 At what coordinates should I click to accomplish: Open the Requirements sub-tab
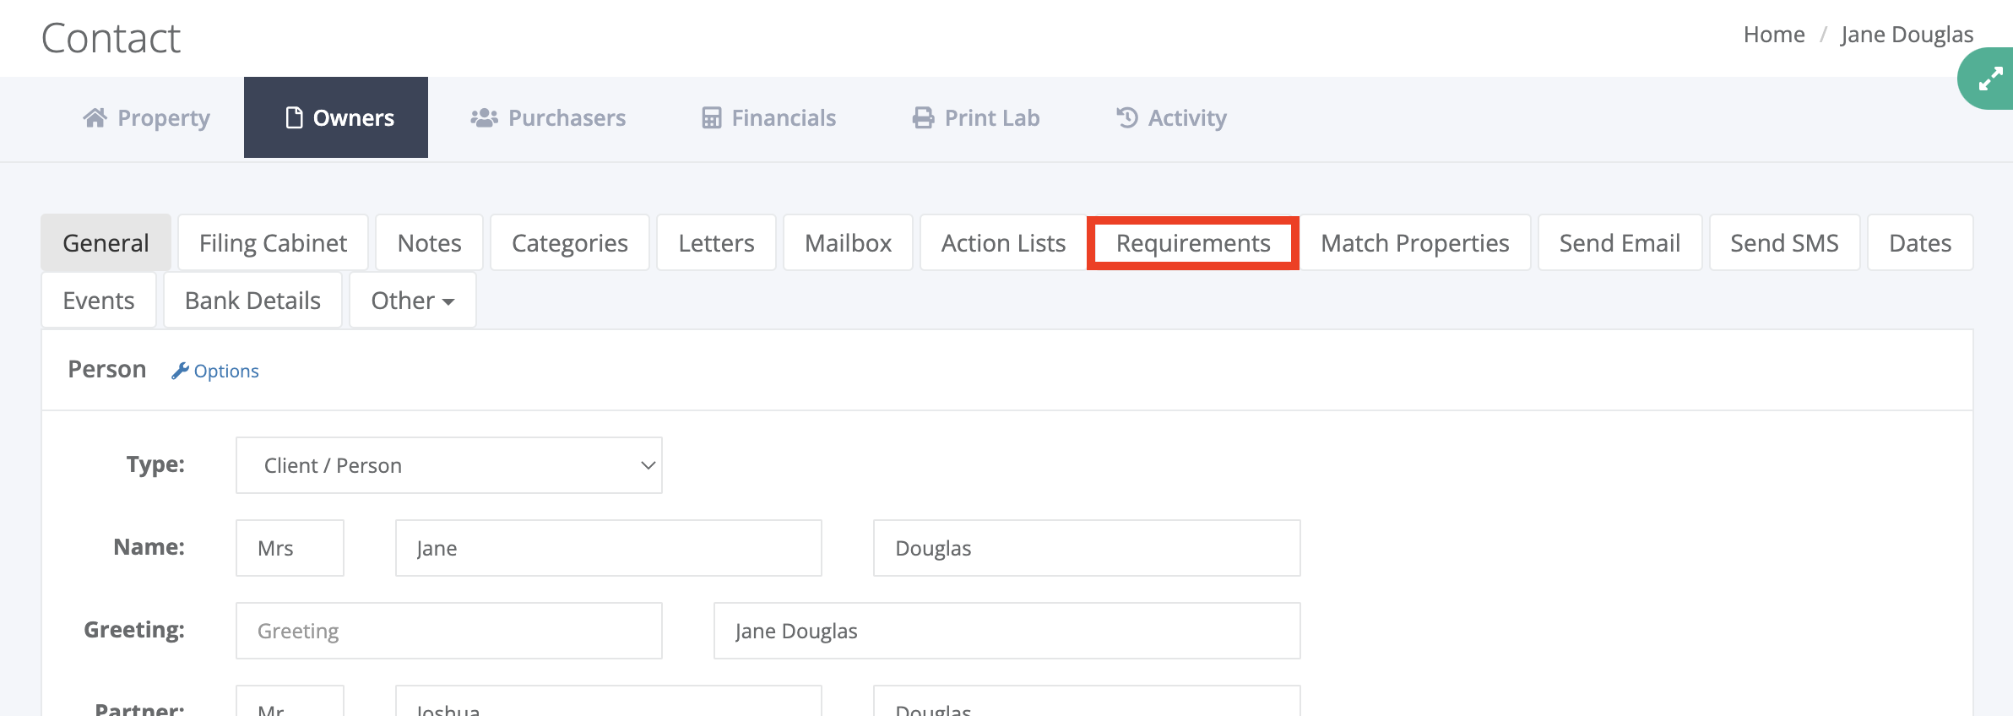1193,242
